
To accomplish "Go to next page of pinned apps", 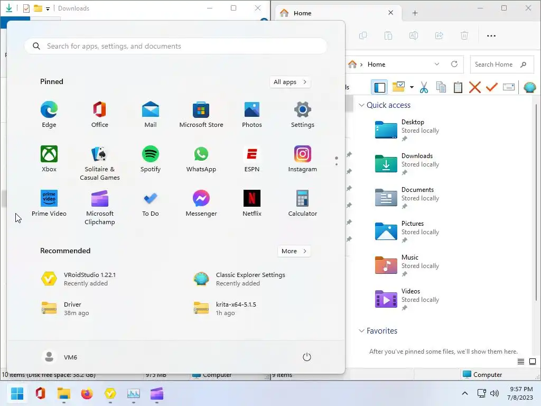I will (x=337, y=164).
